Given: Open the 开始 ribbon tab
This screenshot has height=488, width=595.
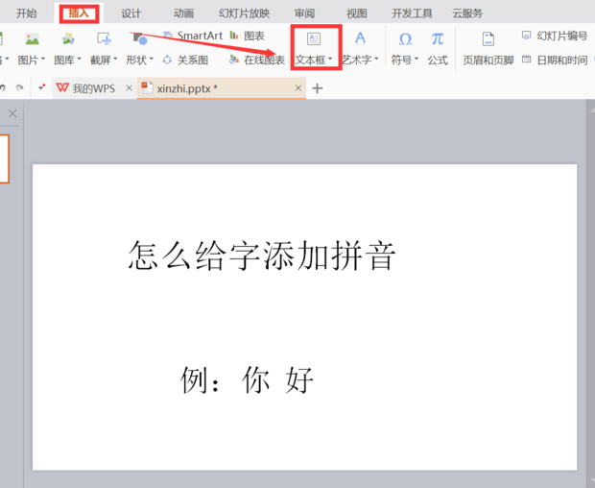Looking at the screenshot, I should (26, 13).
